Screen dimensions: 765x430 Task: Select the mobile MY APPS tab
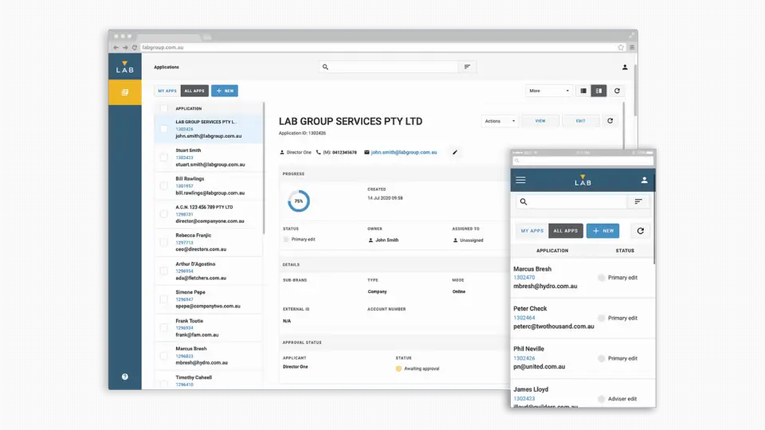(532, 231)
